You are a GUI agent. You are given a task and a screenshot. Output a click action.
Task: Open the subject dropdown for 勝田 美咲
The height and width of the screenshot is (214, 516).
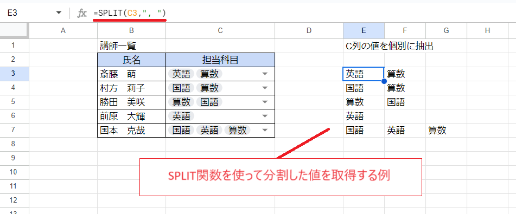265,102
